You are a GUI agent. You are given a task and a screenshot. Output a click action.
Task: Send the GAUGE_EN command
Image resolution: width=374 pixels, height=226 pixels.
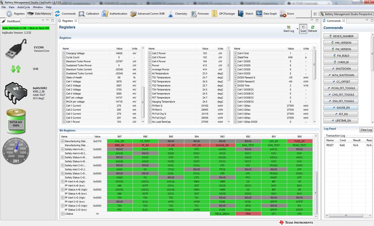coord(341,108)
